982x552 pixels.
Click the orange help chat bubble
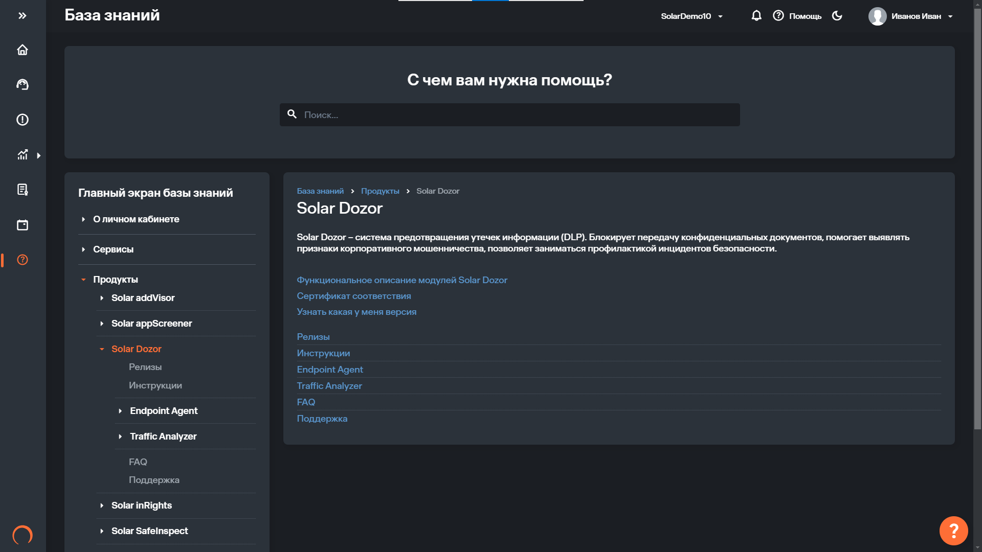[x=953, y=531]
